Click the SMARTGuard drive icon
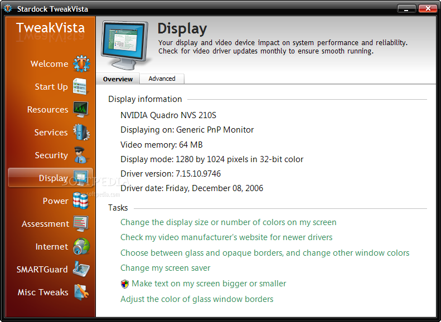 81,269
